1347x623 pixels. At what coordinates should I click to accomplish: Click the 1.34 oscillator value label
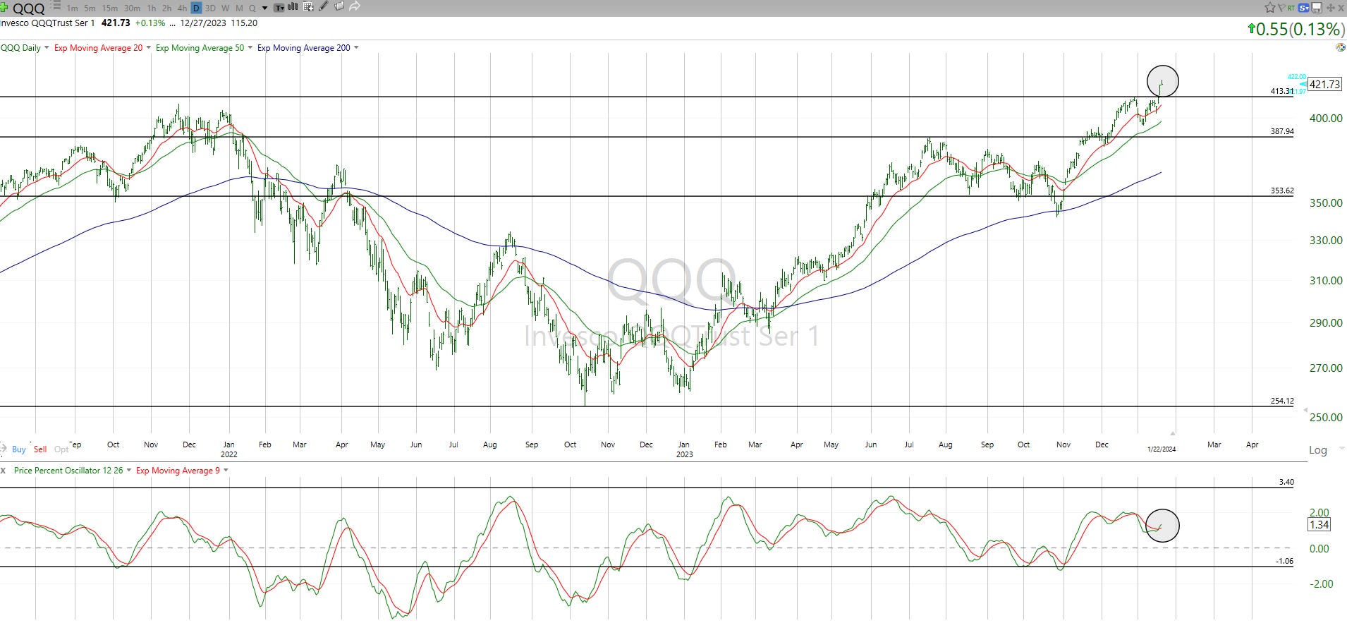(x=1318, y=525)
